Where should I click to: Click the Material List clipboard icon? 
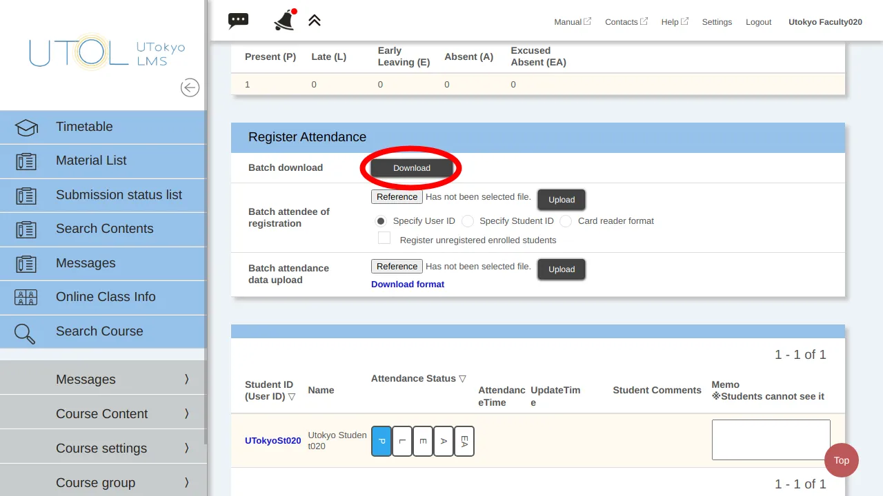click(x=26, y=161)
